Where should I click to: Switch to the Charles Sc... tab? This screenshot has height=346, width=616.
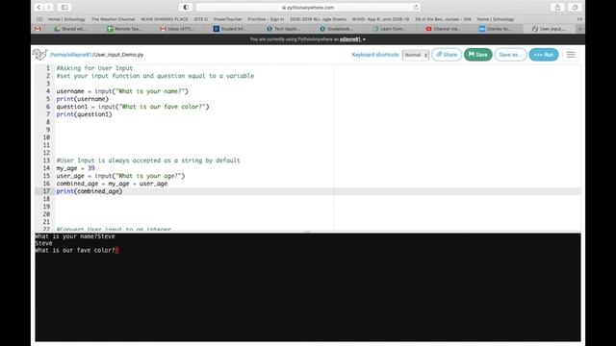[x=496, y=29]
